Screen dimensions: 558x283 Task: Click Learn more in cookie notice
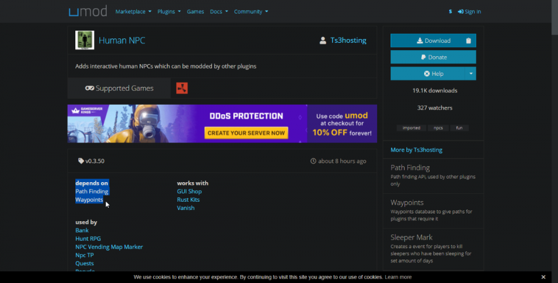(x=398, y=277)
